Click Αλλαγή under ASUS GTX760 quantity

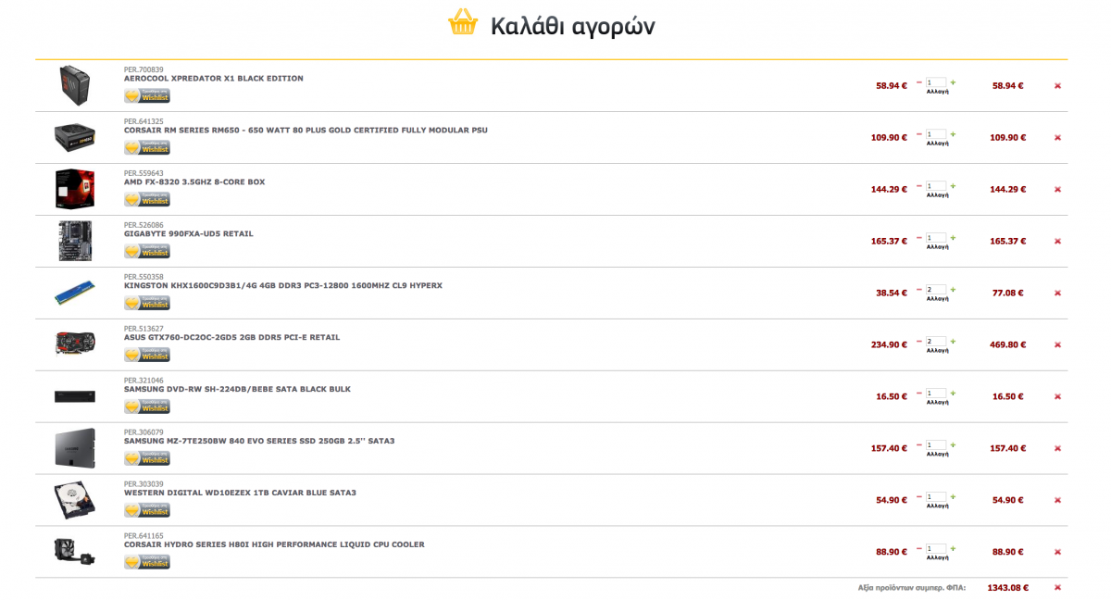click(x=936, y=351)
